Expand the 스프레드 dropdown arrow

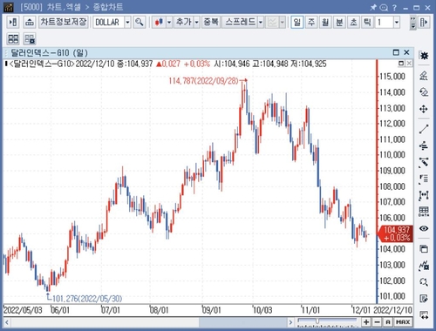coord(261,23)
